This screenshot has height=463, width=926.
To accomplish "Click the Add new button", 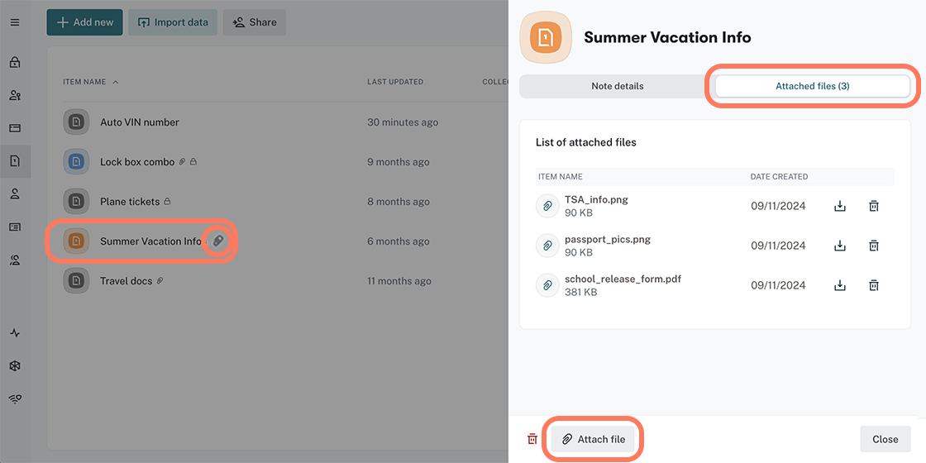I will 84,22.
